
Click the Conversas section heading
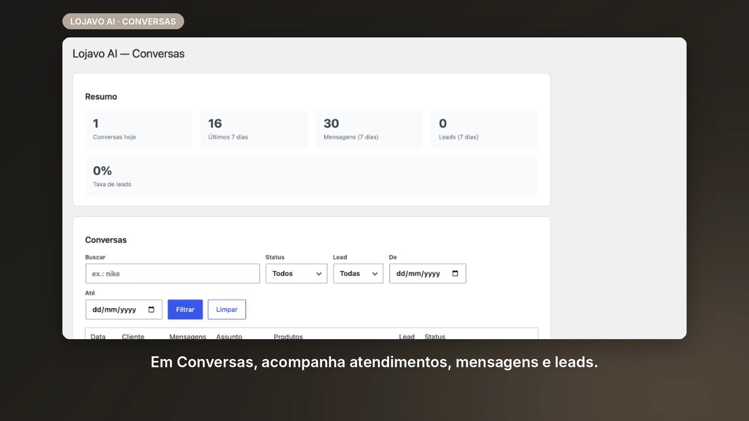click(x=106, y=240)
